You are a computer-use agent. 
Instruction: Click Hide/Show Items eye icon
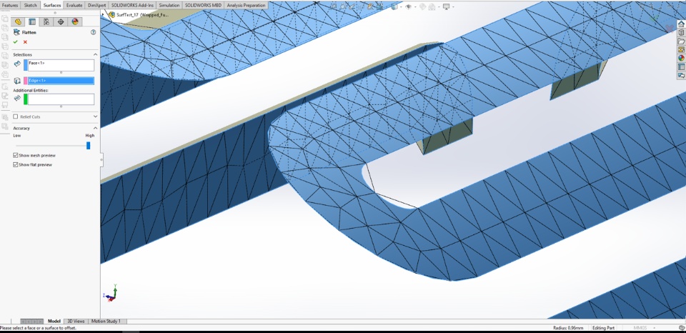click(x=409, y=6)
